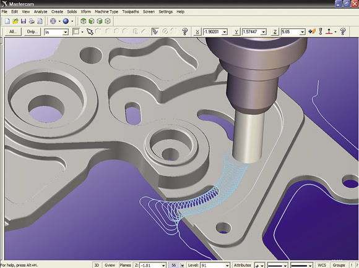Click the FastPoint lightning icon
The image size is (359, 268).
pyautogui.click(x=312, y=31)
